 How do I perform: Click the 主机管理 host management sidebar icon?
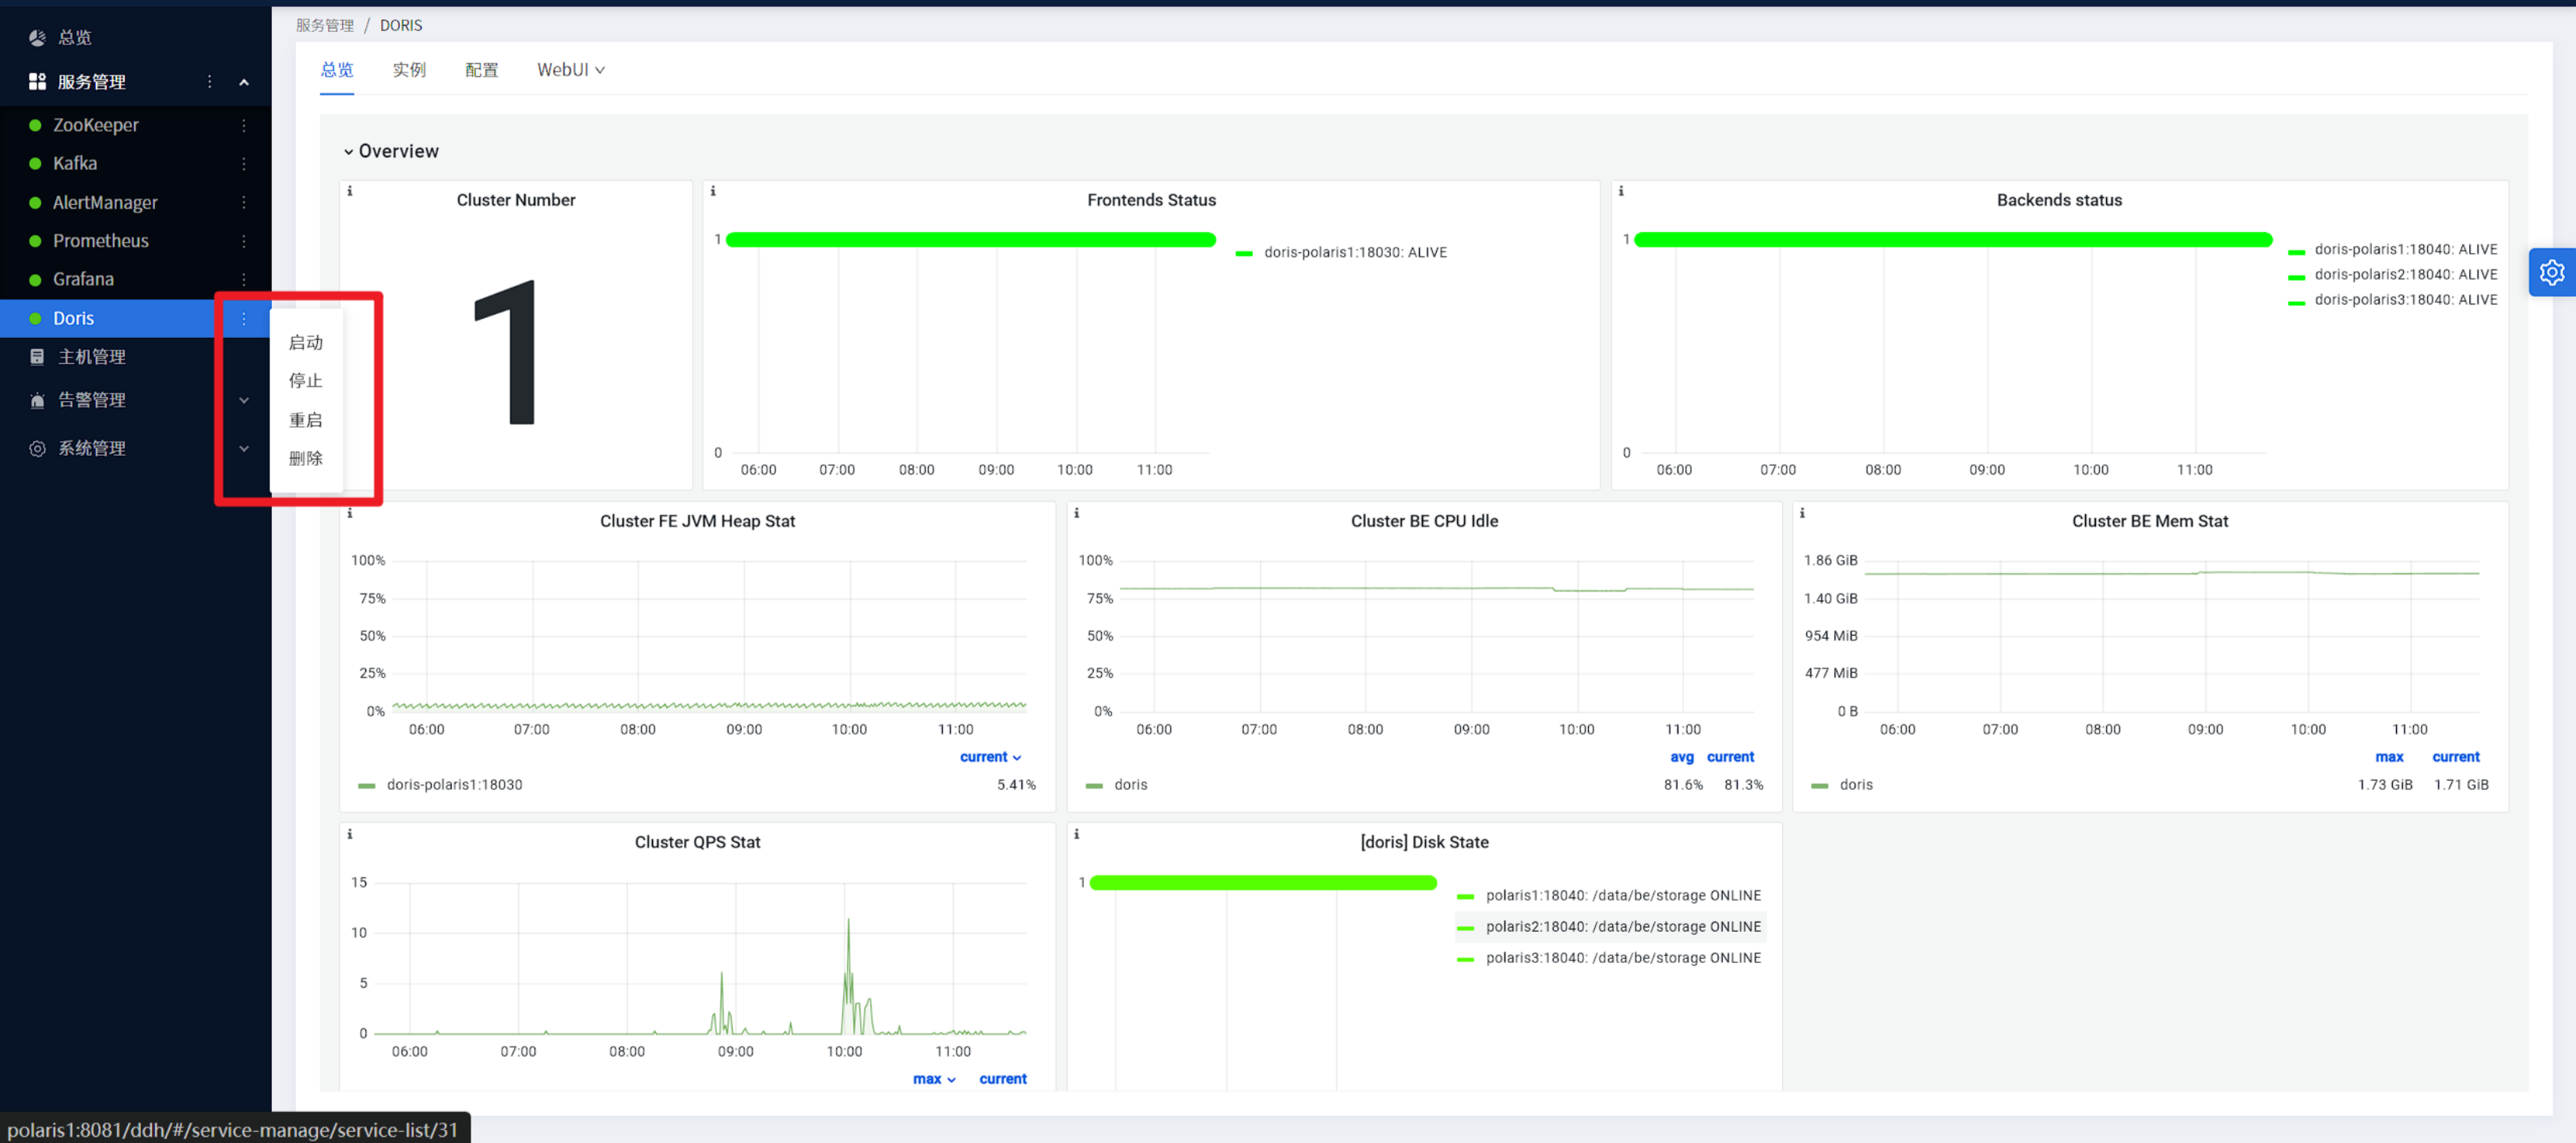(x=37, y=356)
